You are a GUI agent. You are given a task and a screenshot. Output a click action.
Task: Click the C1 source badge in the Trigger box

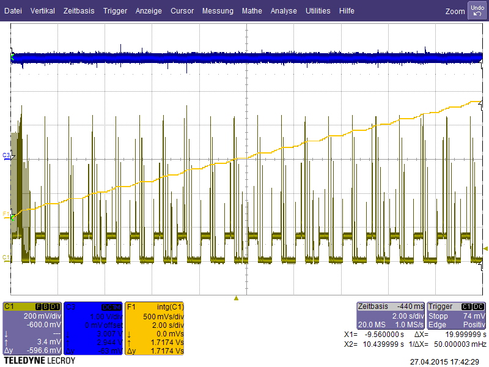pyautogui.click(x=467, y=306)
